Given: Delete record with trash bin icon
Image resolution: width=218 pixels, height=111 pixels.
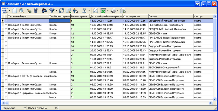Looking at the screenshot, I should pyautogui.click(x=36, y=10).
